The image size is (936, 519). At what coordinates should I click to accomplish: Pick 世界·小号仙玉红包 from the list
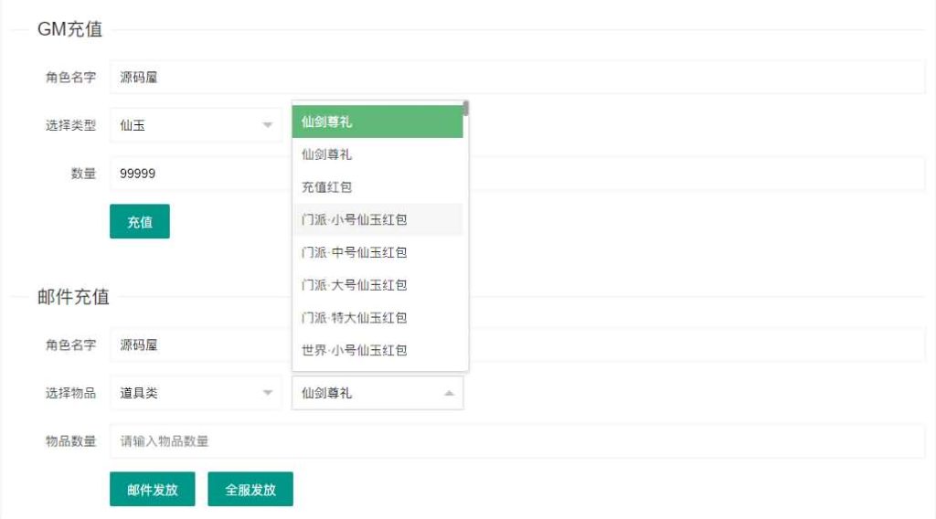pos(377,350)
